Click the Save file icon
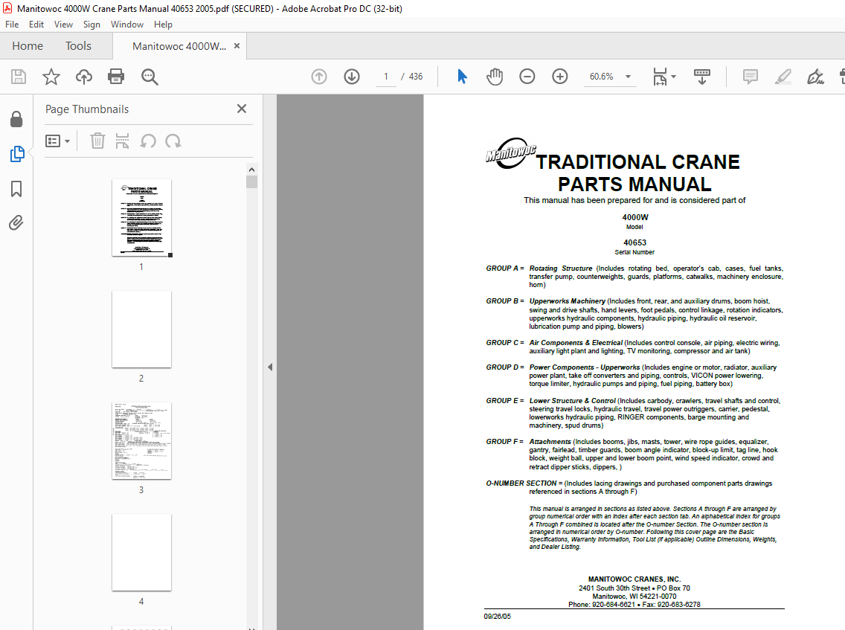Viewport: 845px width, 630px height. pyautogui.click(x=19, y=77)
